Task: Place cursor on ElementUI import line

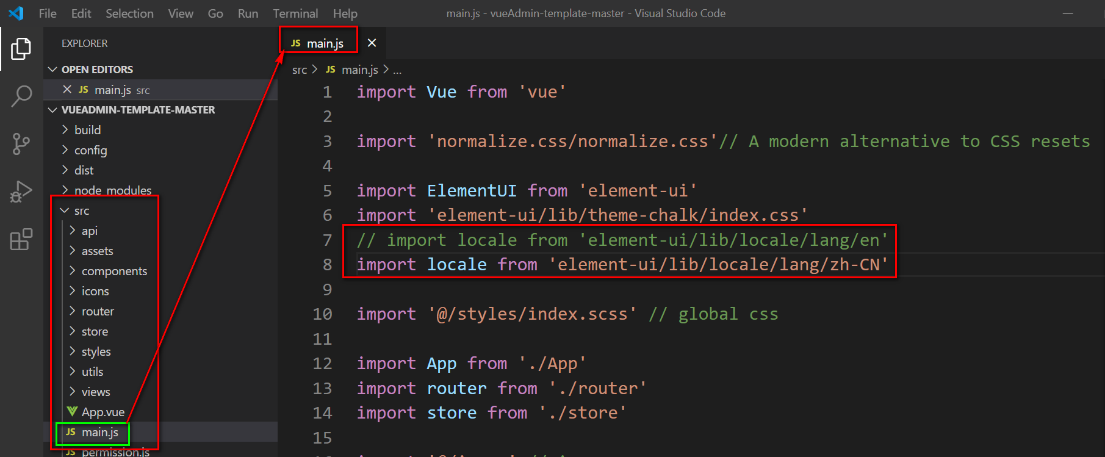Action: [527, 191]
